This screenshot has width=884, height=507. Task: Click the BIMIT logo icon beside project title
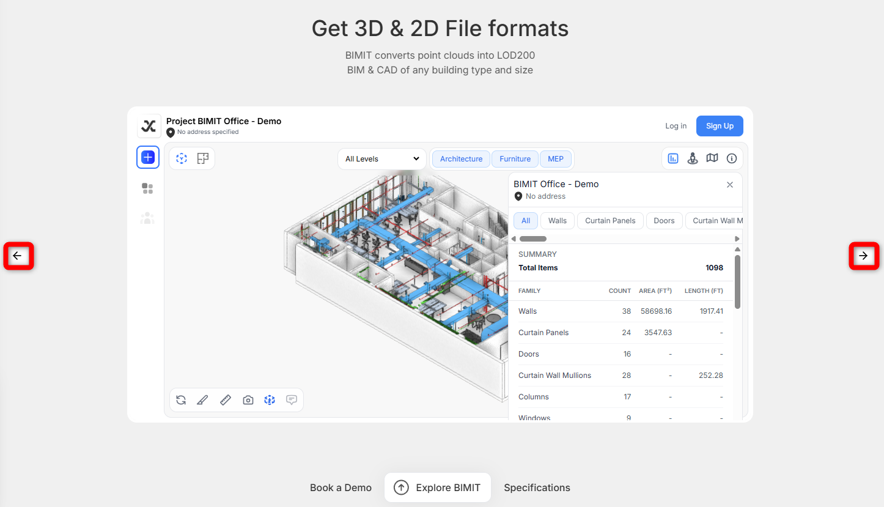pos(149,126)
